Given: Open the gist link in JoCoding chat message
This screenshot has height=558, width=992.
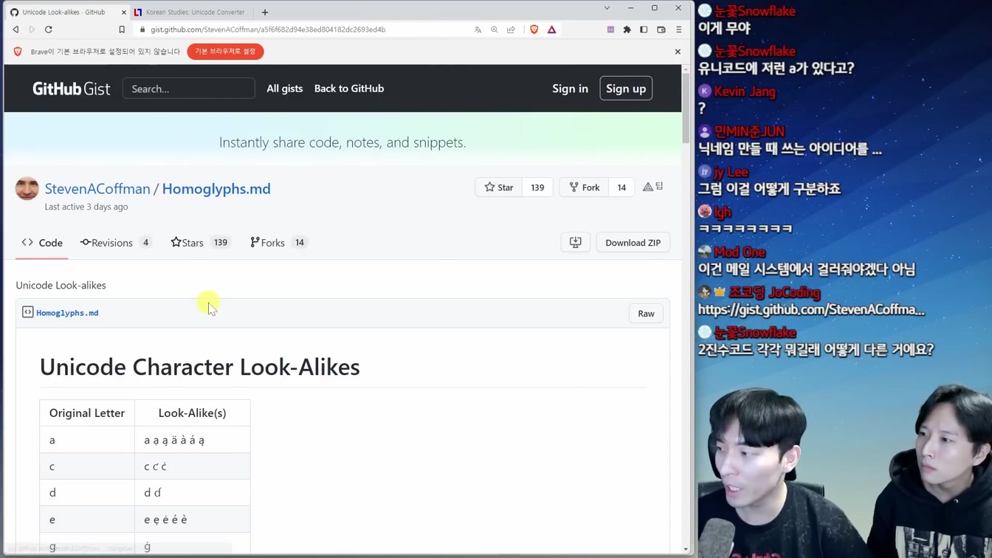Looking at the screenshot, I should pyautogui.click(x=811, y=310).
